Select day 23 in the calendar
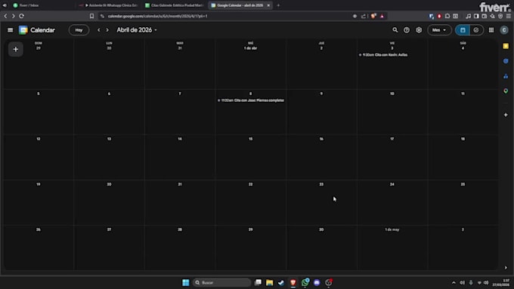The image size is (514, 289). tap(321, 185)
